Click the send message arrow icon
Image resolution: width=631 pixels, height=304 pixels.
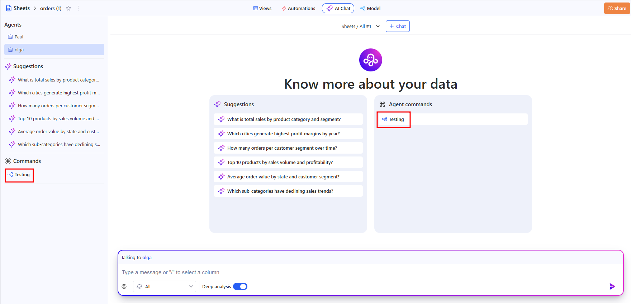tap(612, 286)
